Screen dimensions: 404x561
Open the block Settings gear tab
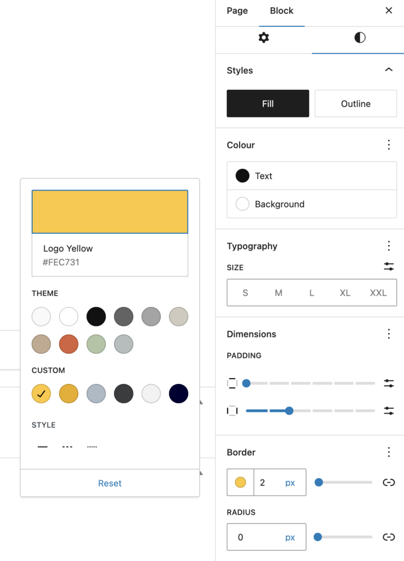point(263,38)
